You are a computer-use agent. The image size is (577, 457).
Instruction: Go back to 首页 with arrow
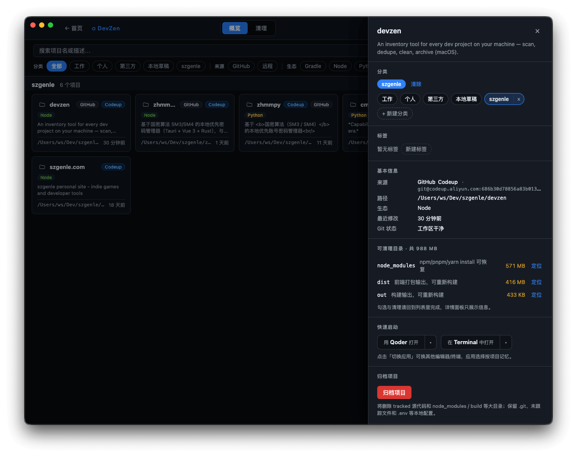point(73,28)
